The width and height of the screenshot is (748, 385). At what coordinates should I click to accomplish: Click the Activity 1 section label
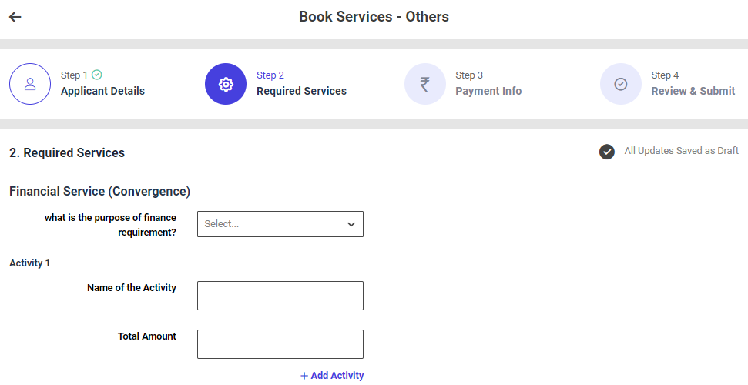pos(29,263)
